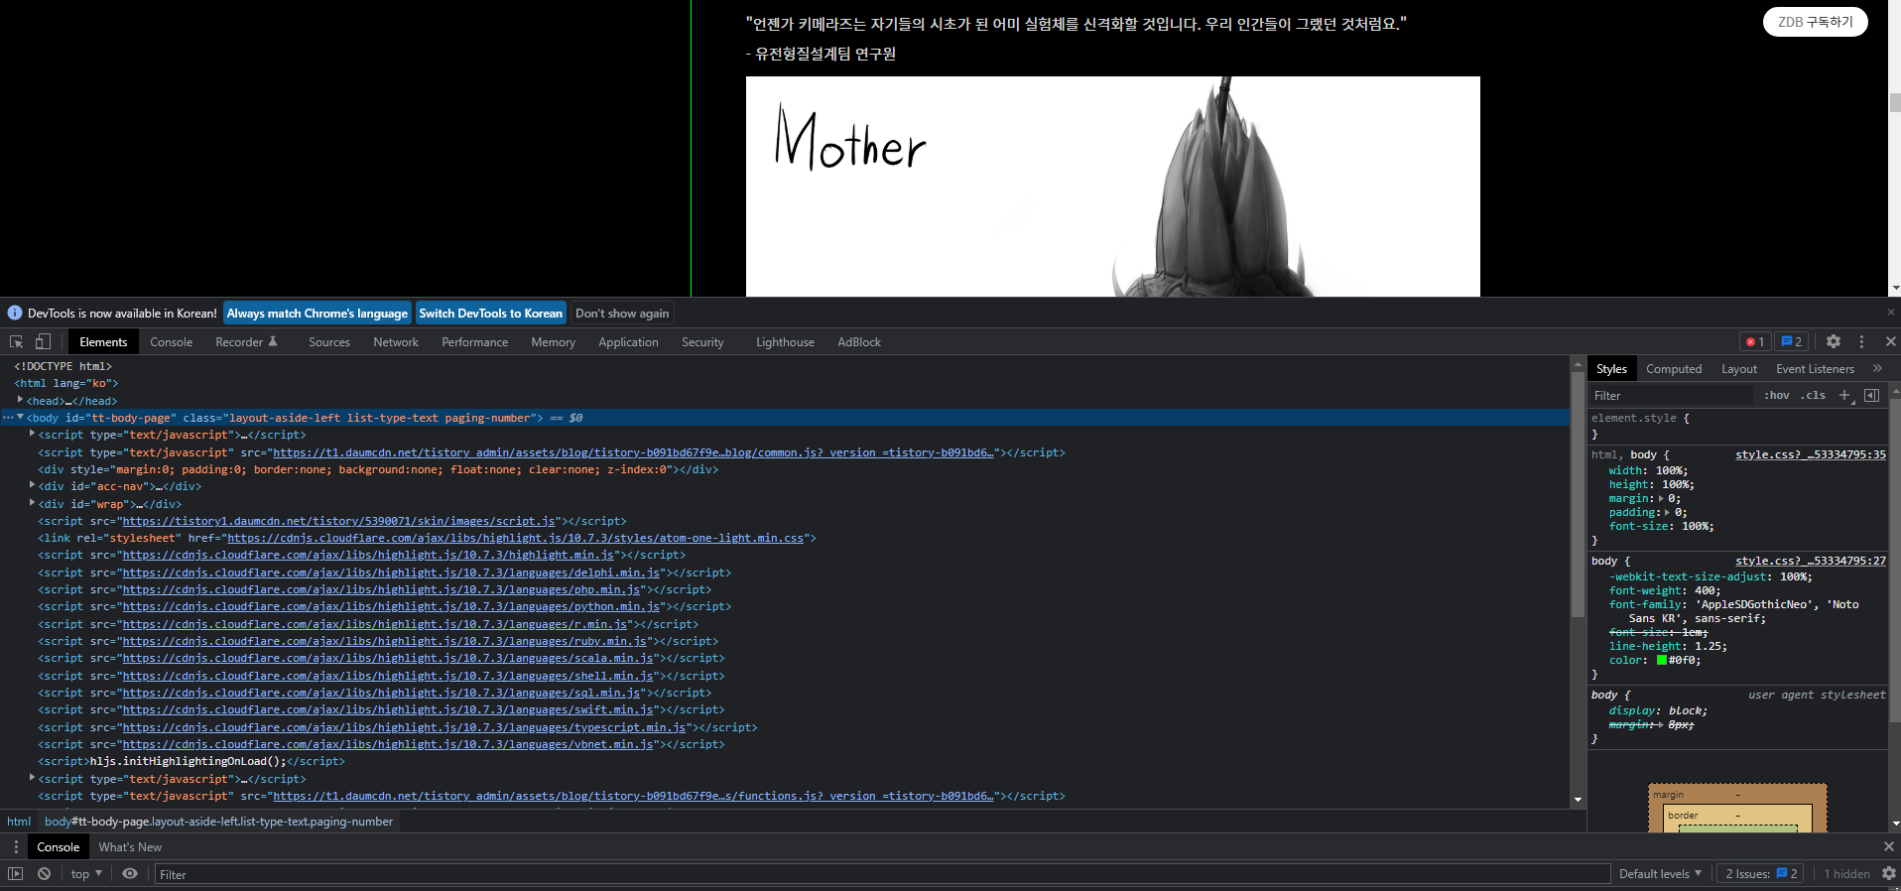
Task: Expand the wrap div node
Action: 32,502
